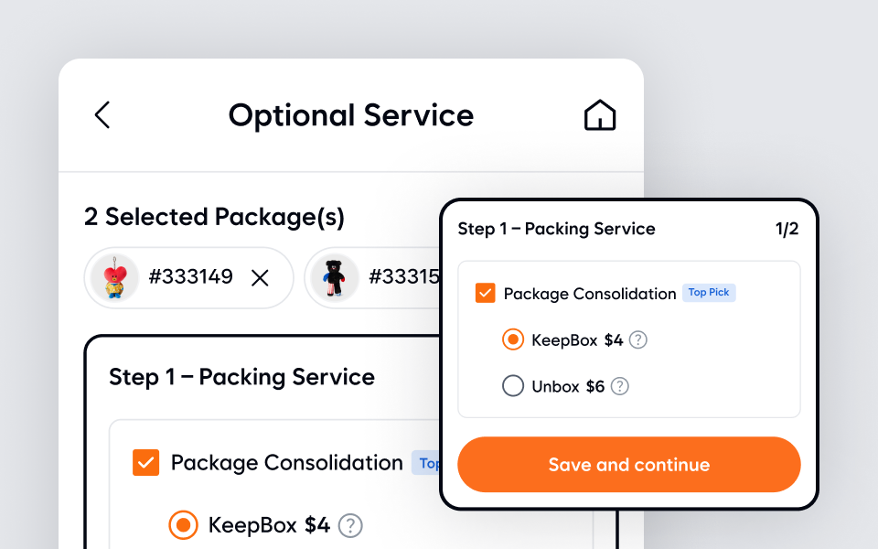Toggle Package Consolidation checkbox in main card
Screen dimensions: 878x549
[145, 463]
